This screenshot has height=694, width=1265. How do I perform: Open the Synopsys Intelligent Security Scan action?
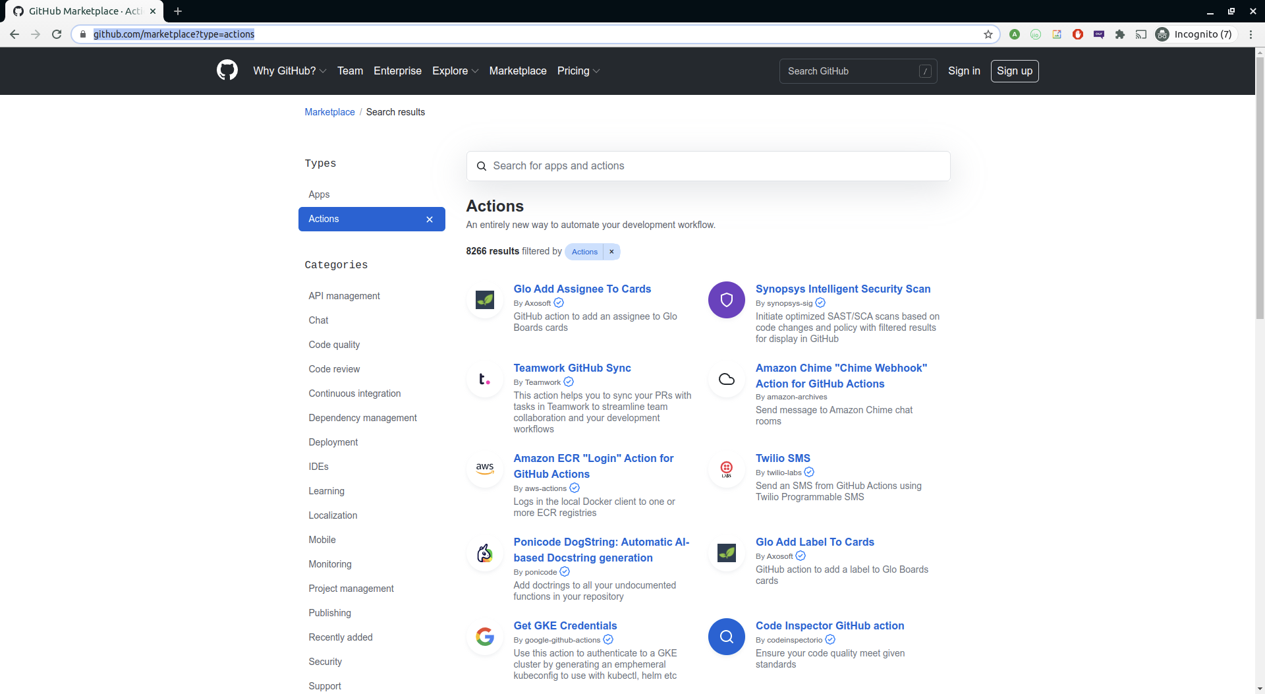click(843, 289)
